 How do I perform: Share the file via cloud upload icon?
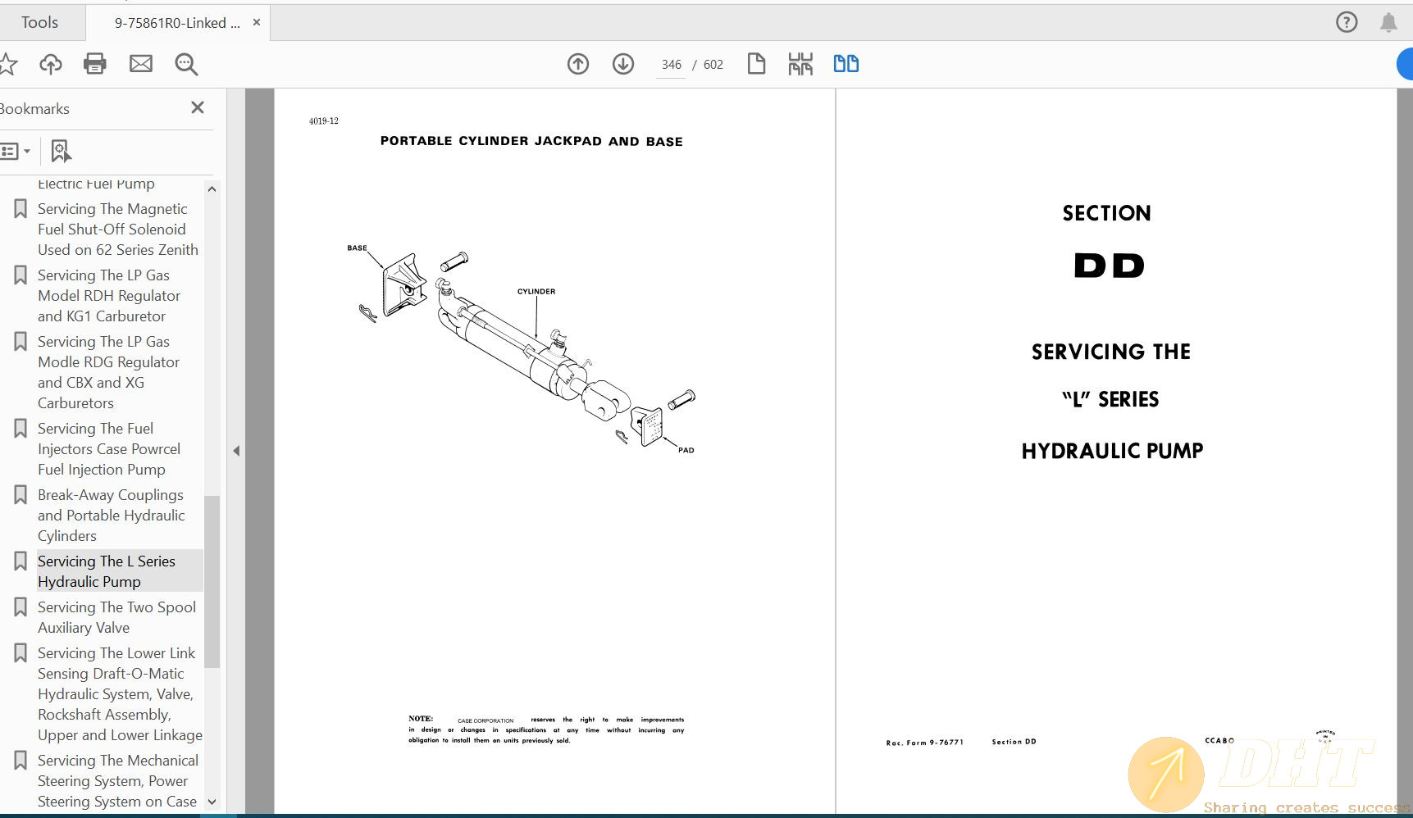point(50,64)
